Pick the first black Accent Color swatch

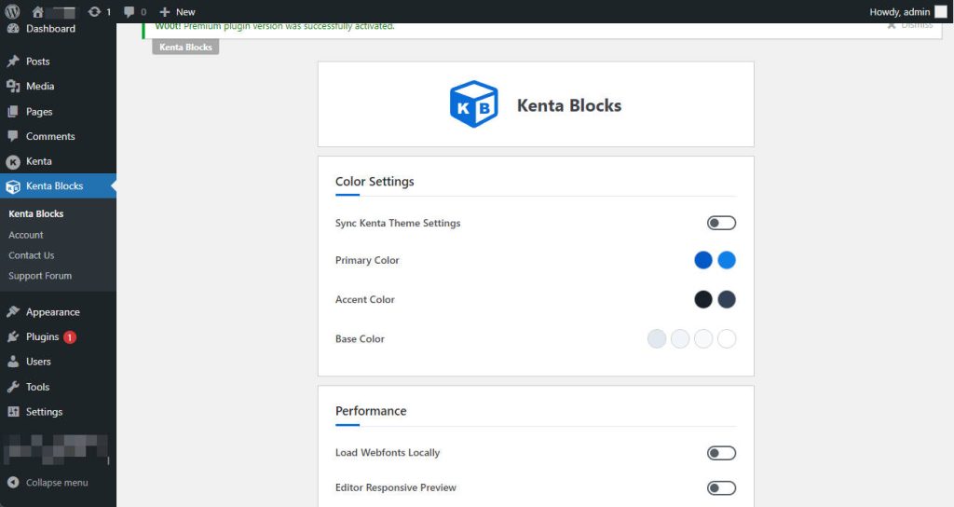point(703,299)
